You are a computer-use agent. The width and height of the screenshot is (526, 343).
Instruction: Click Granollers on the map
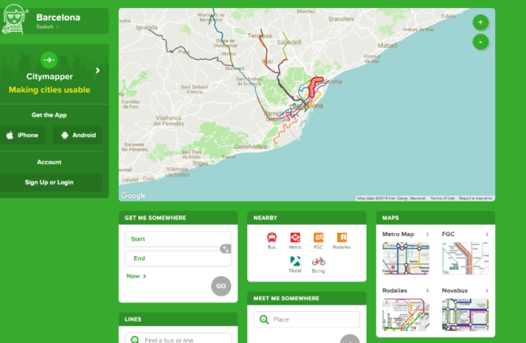click(x=341, y=19)
